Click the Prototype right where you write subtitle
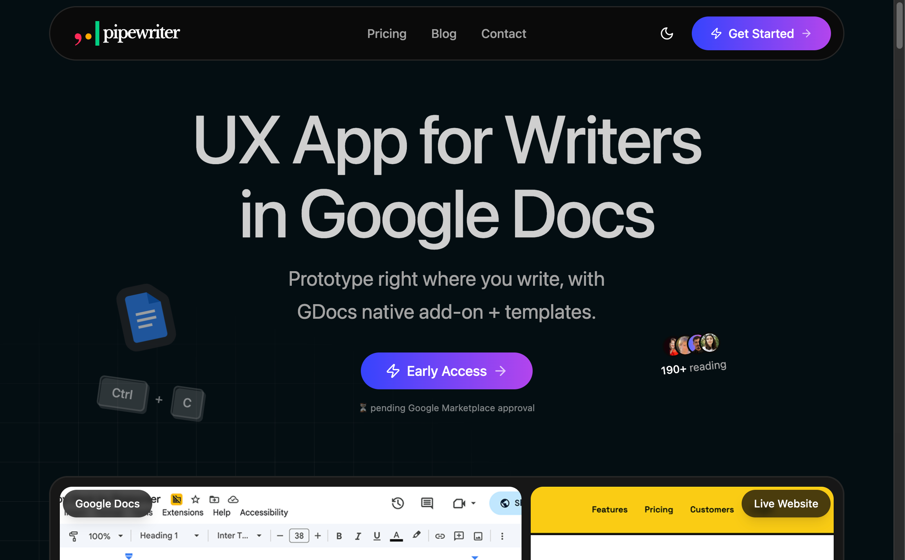The width and height of the screenshot is (905, 560). click(x=446, y=295)
